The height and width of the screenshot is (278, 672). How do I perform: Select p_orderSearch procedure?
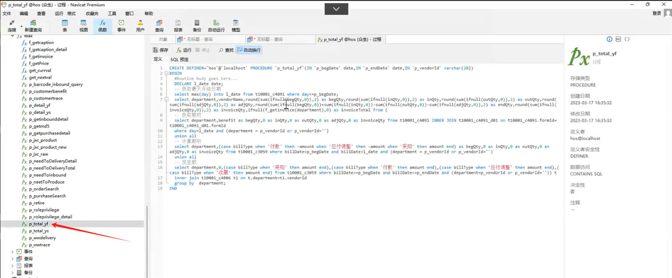point(44,189)
